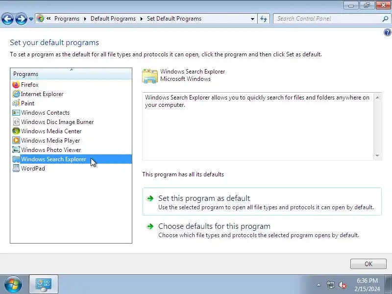
Task: Click the muted volume tray icon
Action: coord(342,285)
